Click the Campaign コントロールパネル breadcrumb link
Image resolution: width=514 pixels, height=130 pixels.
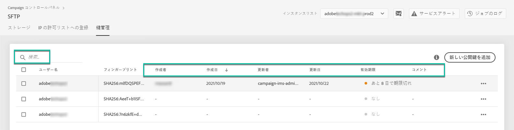(34, 8)
